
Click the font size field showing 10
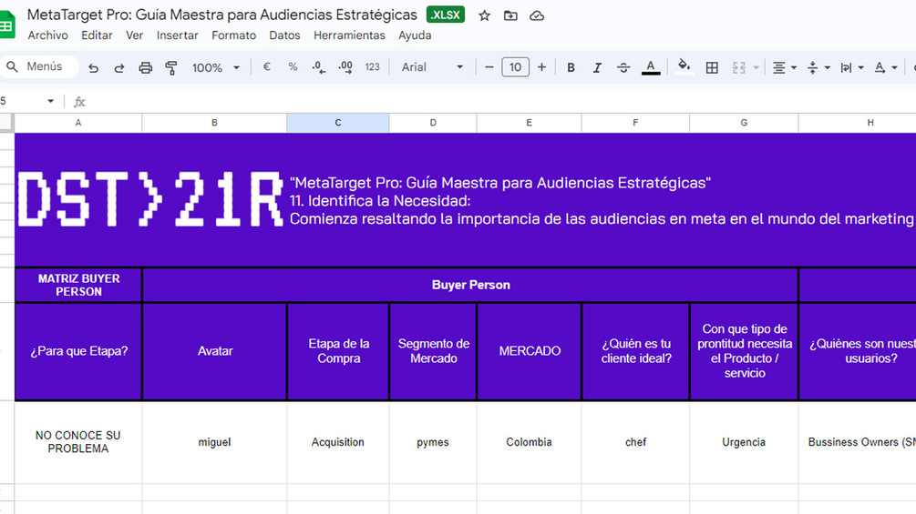coord(515,67)
